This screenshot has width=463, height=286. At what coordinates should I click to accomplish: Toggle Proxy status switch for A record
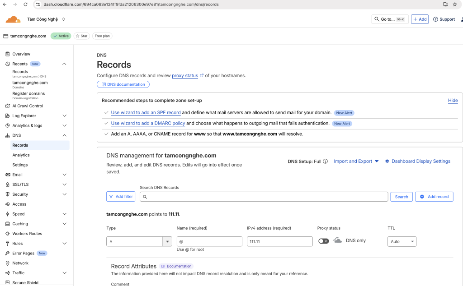coord(323,241)
